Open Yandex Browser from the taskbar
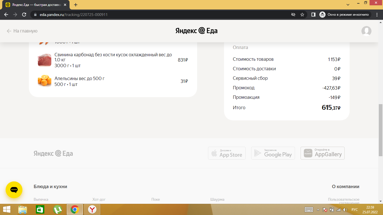The width and height of the screenshot is (383, 215). (x=92, y=209)
